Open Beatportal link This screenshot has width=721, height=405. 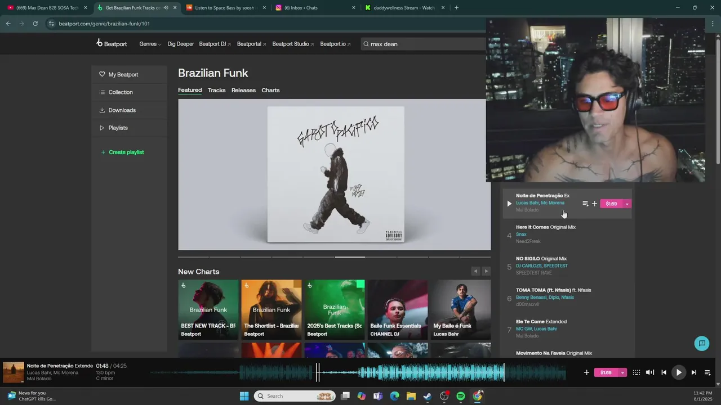[x=251, y=44]
